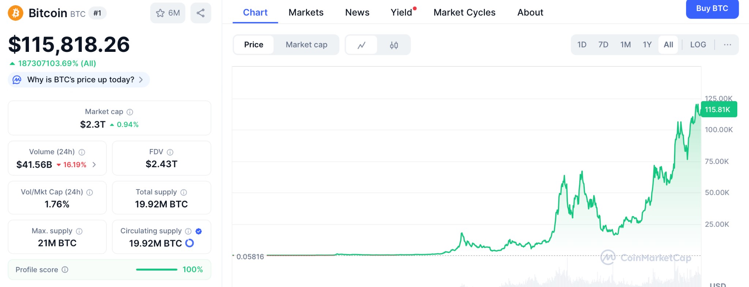Select the 7D time range
Image resolution: width=749 pixels, height=287 pixels.
pyautogui.click(x=603, y=45)
